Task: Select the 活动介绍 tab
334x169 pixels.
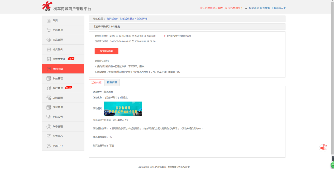Action: (x=97, y=82)
